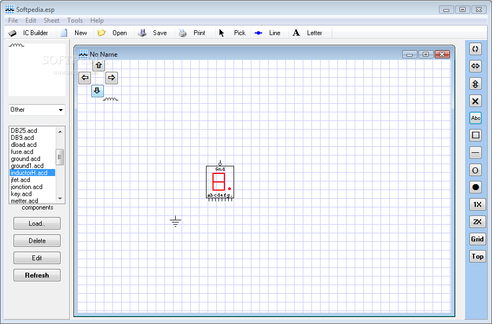The width and height of the screenshot is (492, 324).
Task: Click the Open folder toolbar button
Action: point(112,33)
